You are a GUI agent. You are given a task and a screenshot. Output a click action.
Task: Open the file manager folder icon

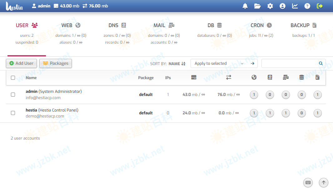257,6
